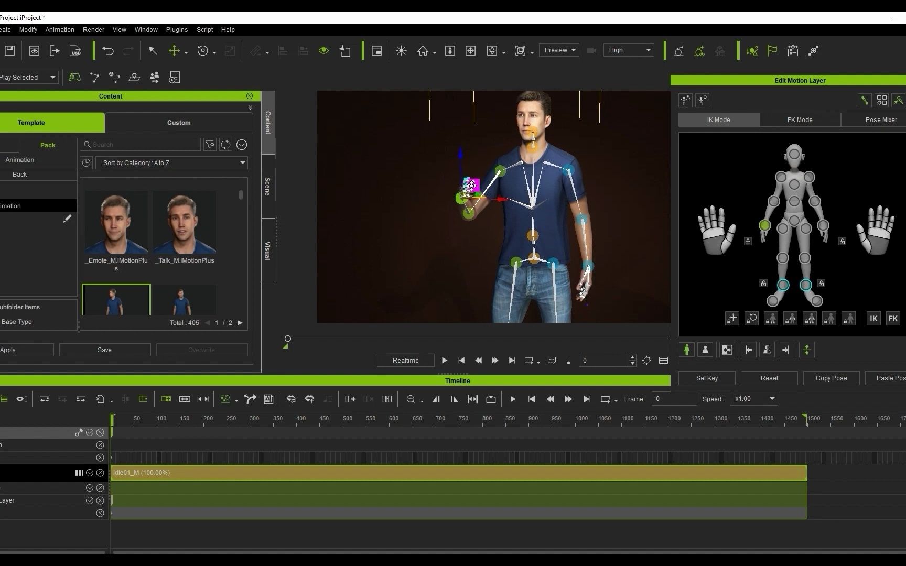Click the sun light icon in toolbar
Viewport: 906px width, 566px height.
click(401, 51)
